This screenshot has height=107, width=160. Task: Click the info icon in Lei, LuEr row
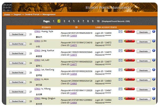tap(154, 60)
